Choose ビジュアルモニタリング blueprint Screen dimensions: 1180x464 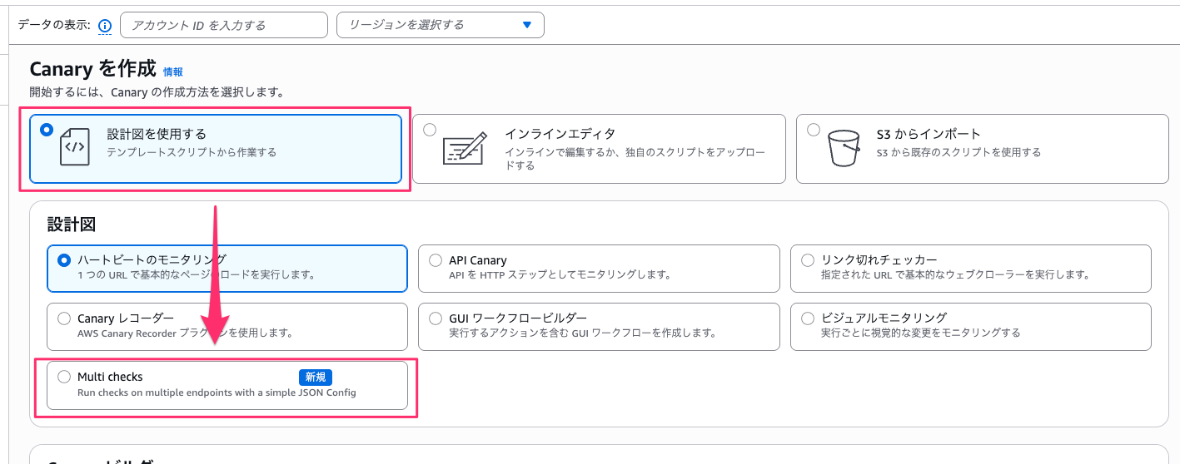click(x=807, y=318)
